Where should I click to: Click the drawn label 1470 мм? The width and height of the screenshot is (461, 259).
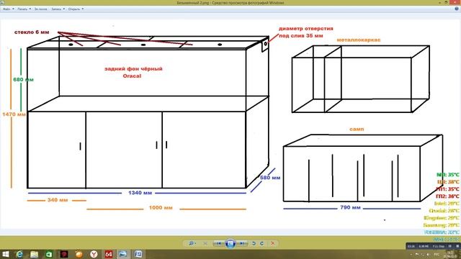pyautogui.click(x=14, y=114)
